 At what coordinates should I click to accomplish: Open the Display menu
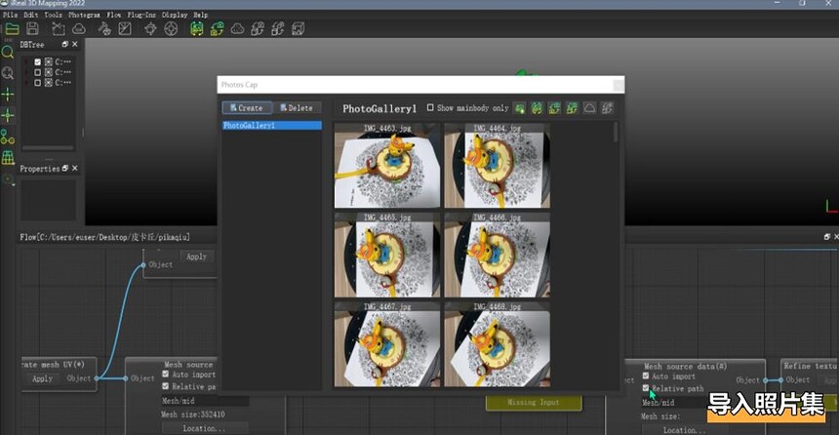coord(175,15)
